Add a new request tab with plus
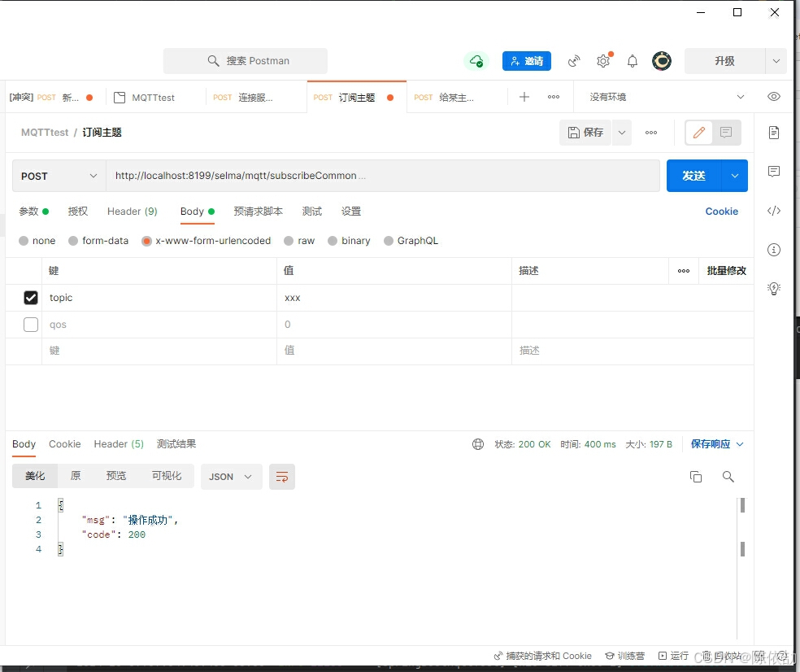Screen dimensions: 800x672 click(524, 97)
